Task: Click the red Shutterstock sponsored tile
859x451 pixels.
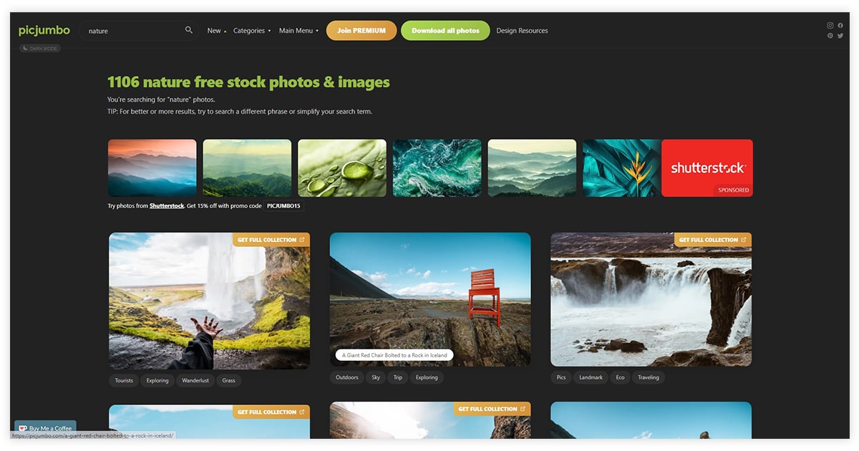Action: coord(707,168)
